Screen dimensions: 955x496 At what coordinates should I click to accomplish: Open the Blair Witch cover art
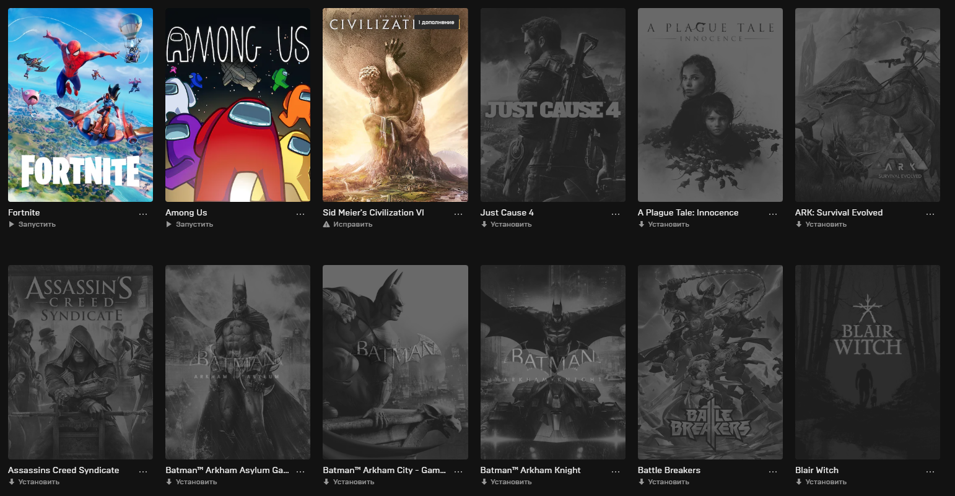[x=868, y=362]
